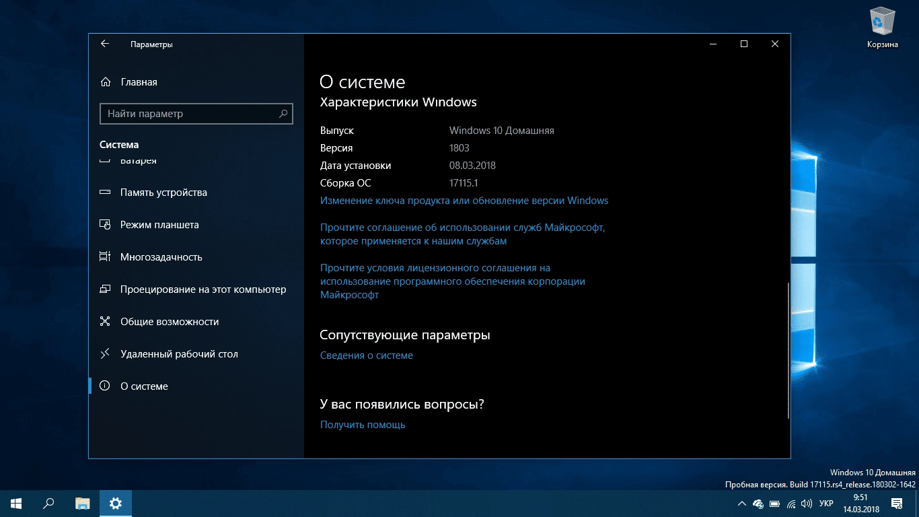Go back using the arrow next to Параметры

tap(105, 44)
